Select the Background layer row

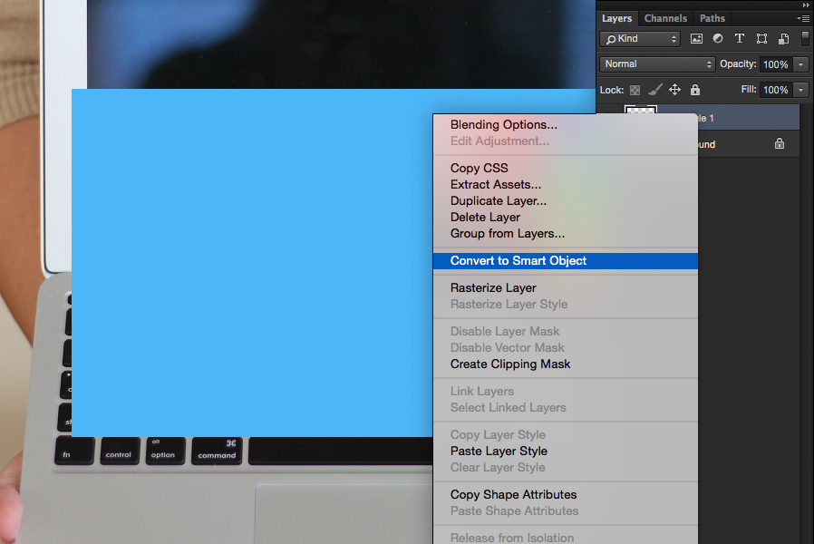[749, 144]
